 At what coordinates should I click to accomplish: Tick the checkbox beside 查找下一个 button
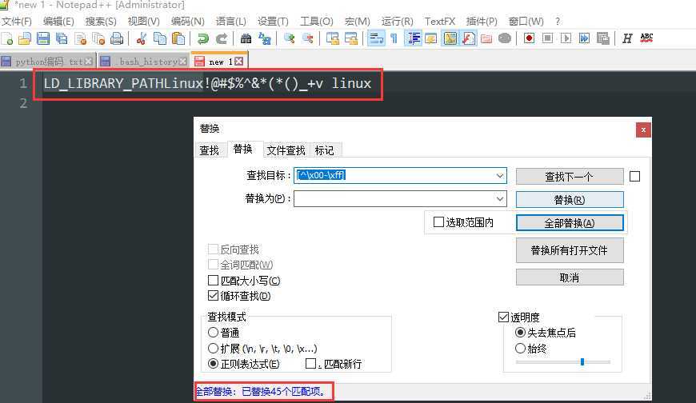[634, 177]
